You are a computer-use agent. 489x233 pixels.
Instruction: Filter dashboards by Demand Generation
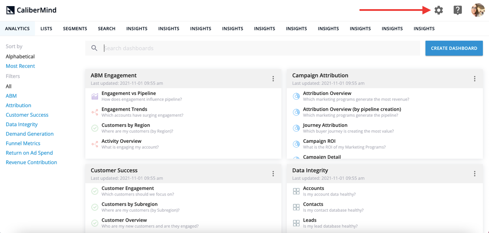pyautogui.click(x=30, y=134)
